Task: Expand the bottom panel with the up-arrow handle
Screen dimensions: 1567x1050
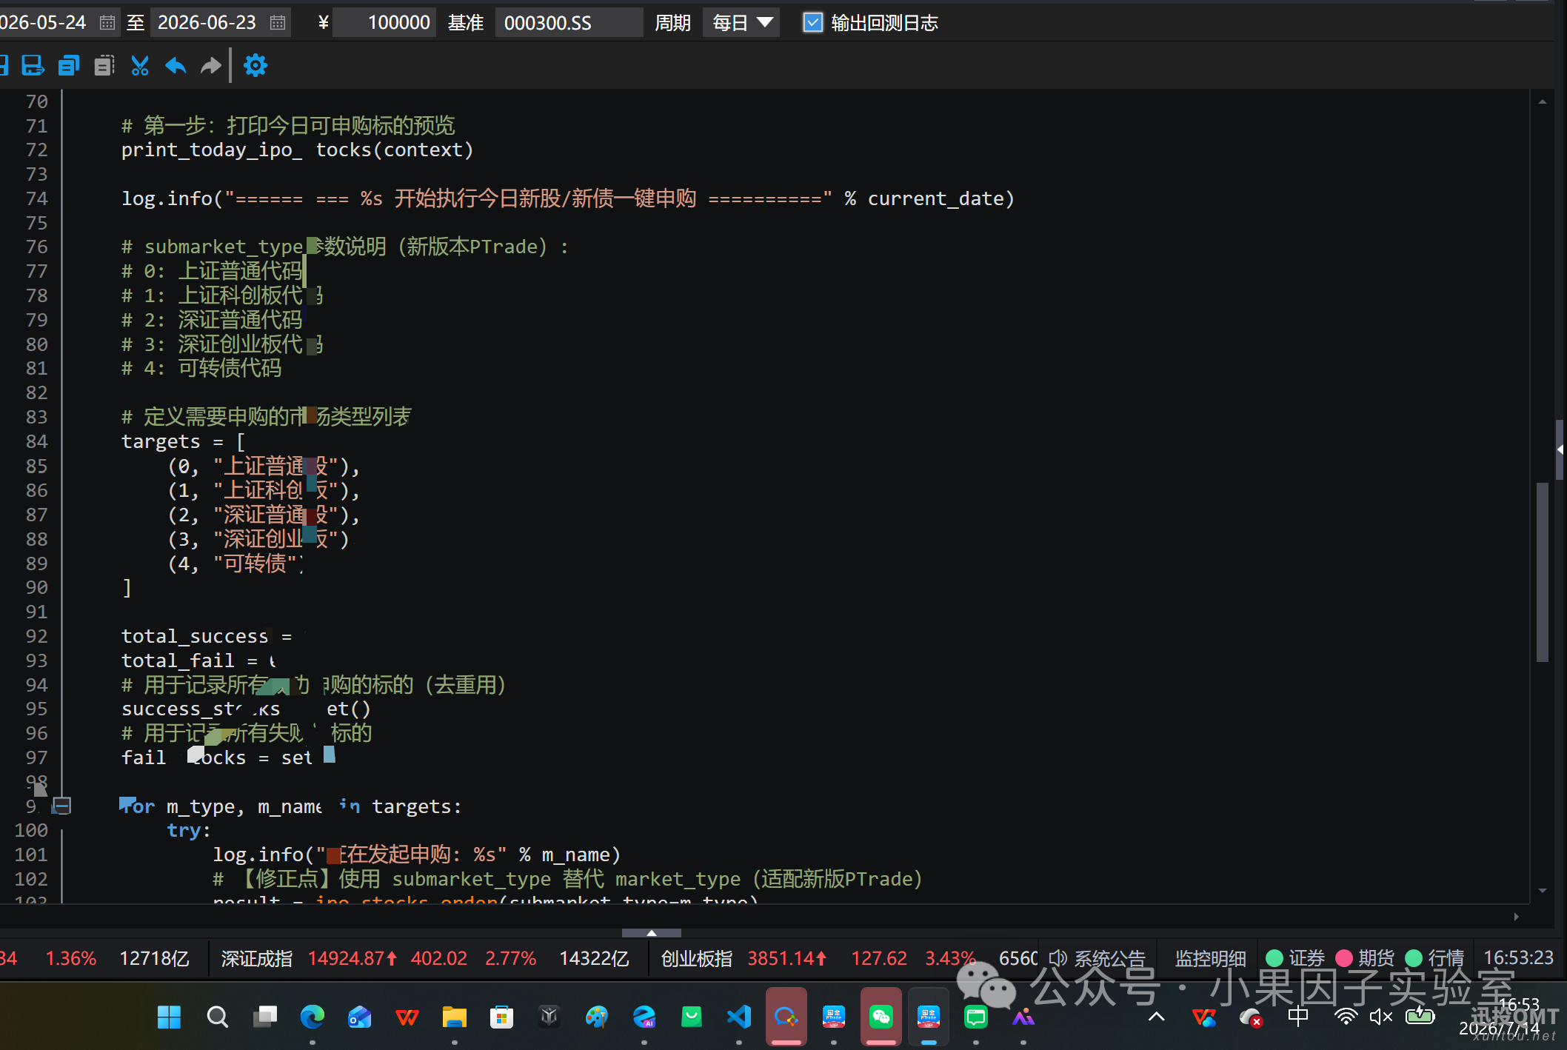Action: point(652,933)
